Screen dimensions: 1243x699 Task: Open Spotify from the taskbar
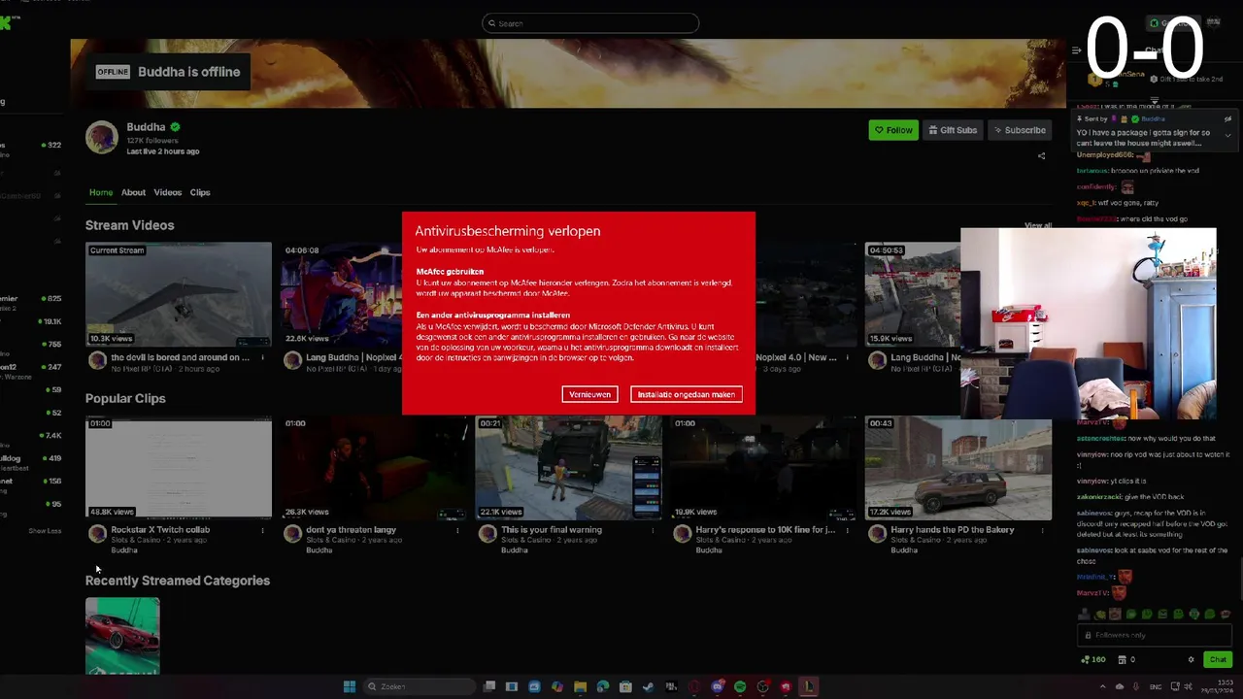pyautogui.click(x=740, y=686)
